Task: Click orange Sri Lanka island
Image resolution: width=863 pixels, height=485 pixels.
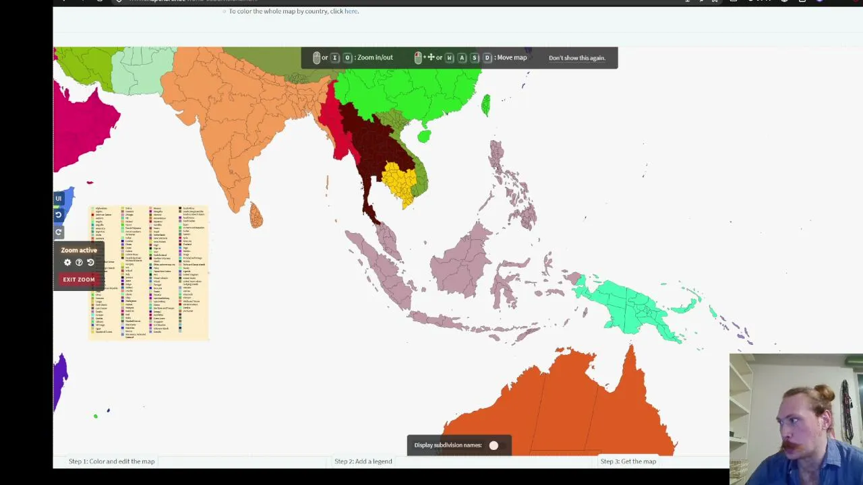Action: point(256,216)
